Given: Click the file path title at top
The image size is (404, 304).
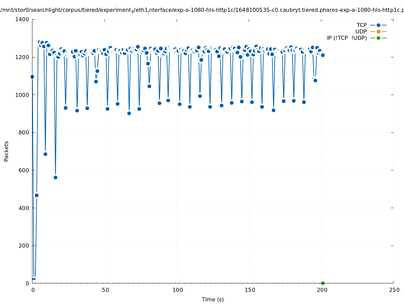Looking at the screenshot, I should (202, 10).
